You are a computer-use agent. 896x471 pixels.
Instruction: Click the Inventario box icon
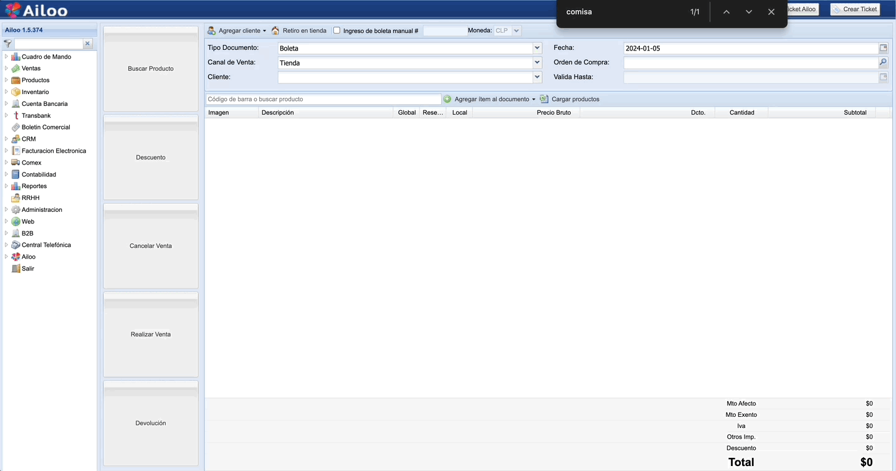16,92
